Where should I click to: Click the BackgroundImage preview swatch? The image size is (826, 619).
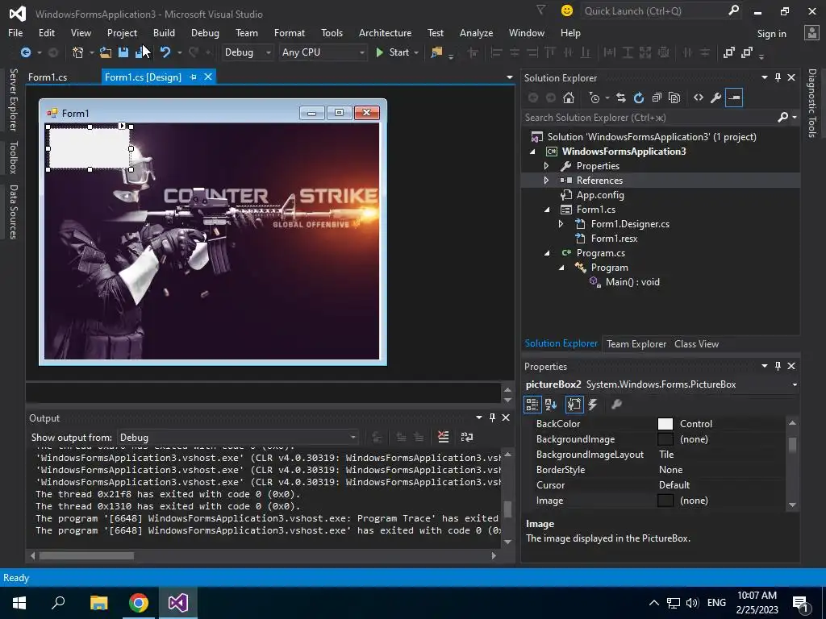(x=665, y=439)
